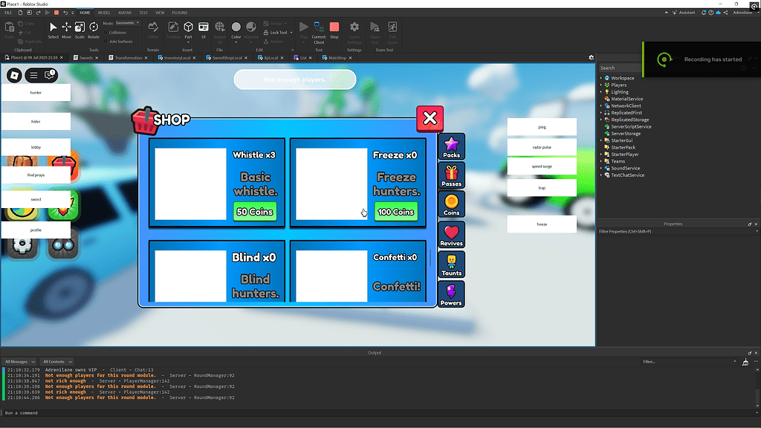Open the Roblox logo menu
Image resolution: width=761 pixels, height=428 pixels.
click(x=14, y=75)
